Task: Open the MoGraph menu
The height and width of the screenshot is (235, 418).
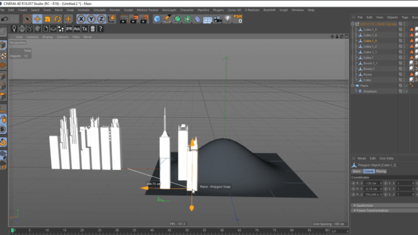Action: click(169, 10)
